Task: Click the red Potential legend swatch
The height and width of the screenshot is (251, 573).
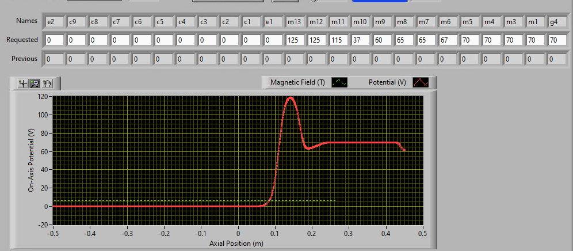Action: click(x=421, y=82)
